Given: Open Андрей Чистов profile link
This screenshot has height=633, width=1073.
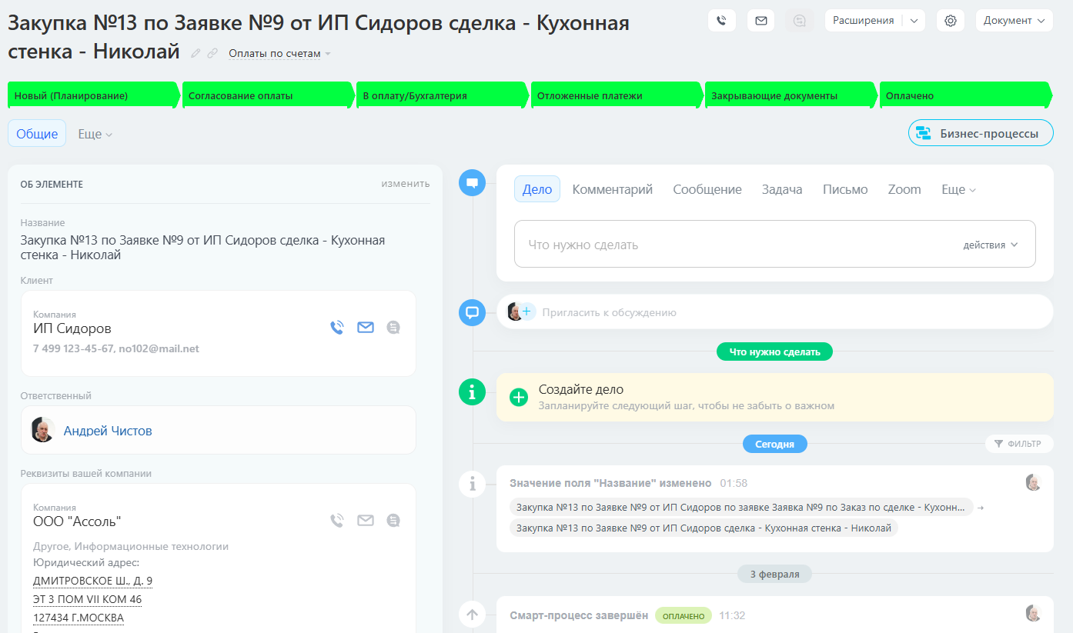Looking at the screenshot, I should 108,431.
